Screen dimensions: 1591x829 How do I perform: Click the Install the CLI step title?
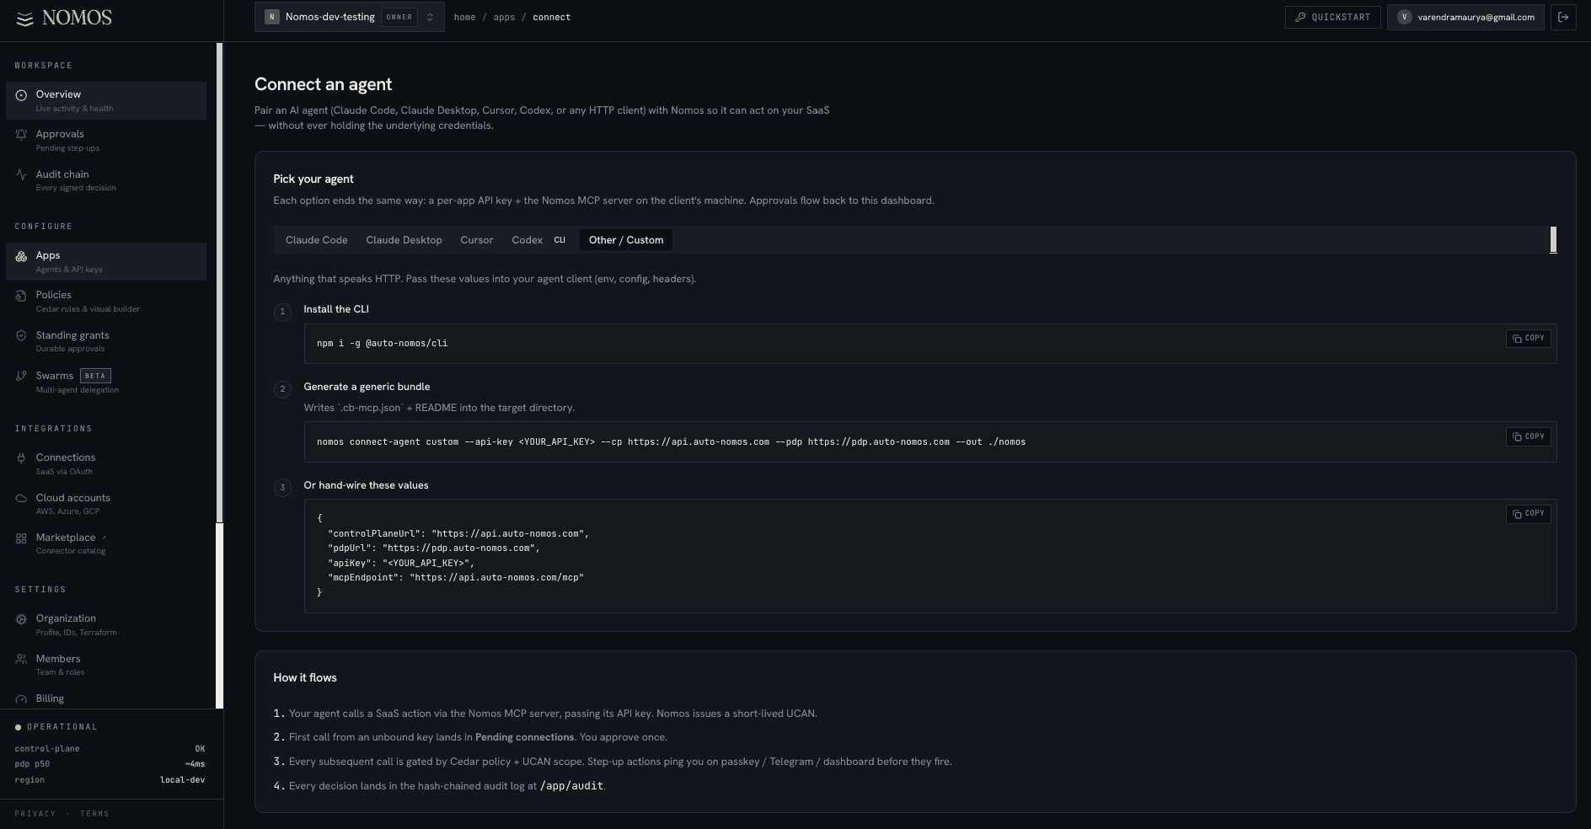coord(336,309)
